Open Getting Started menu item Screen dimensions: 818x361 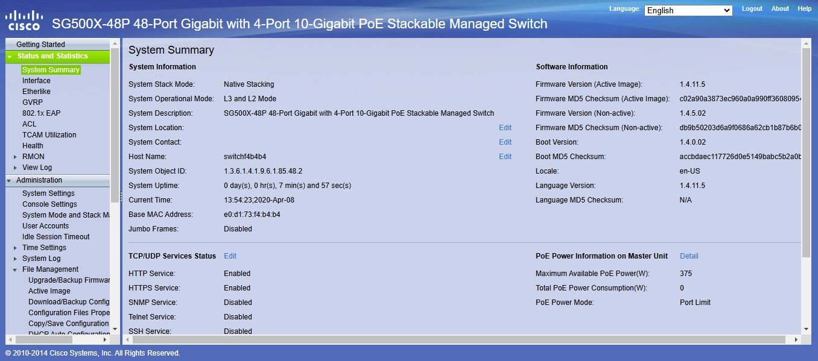(x=40, y=45)
